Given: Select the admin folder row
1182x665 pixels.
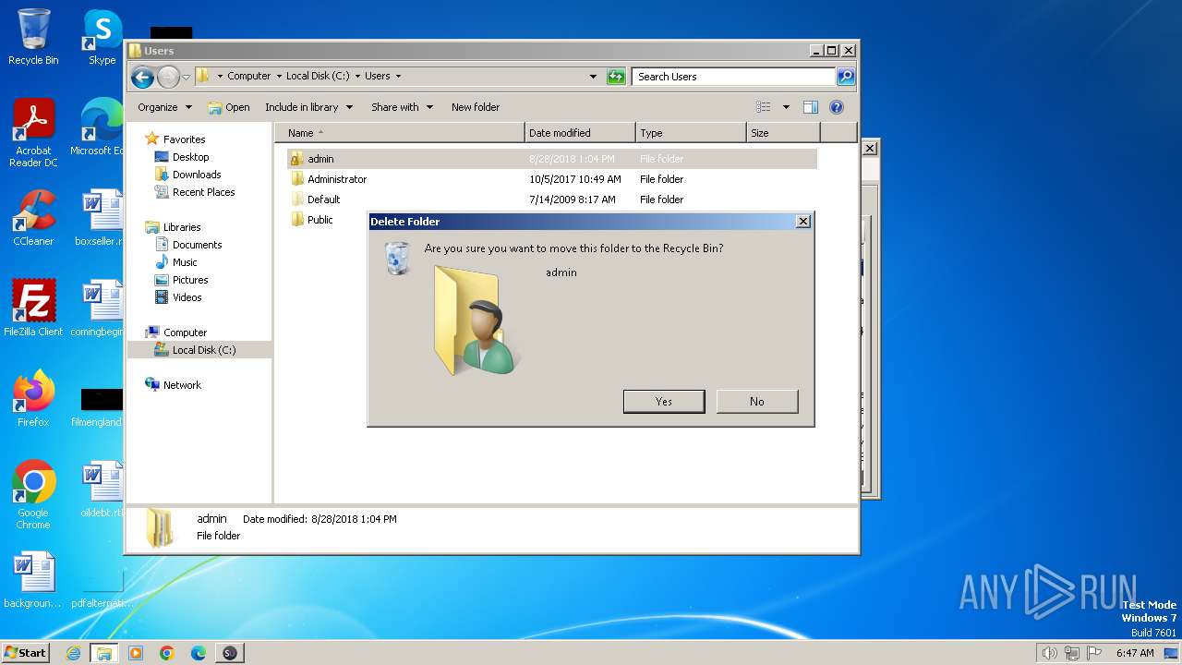Looking at the screenshot, I should coord(551,159).
